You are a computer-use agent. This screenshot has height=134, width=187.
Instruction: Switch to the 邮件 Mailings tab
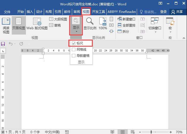point(67,12)
